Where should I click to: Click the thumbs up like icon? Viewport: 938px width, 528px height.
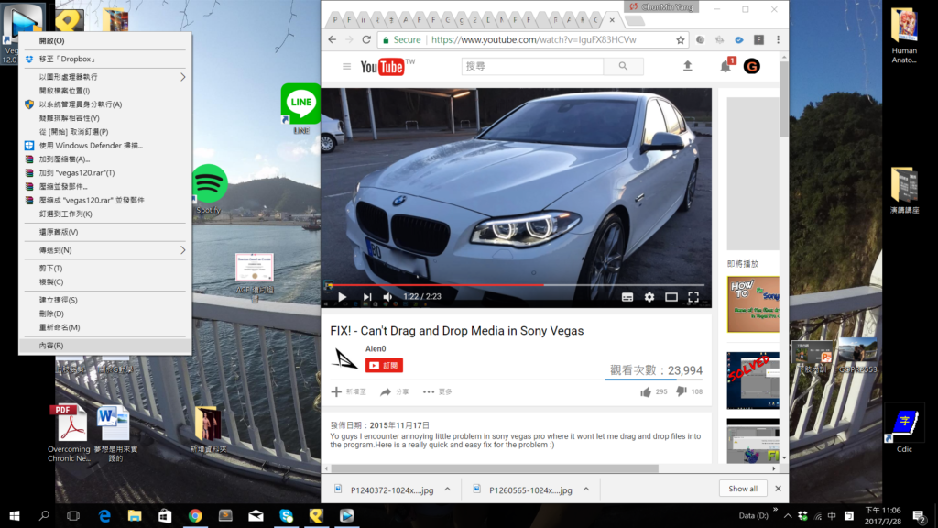(x=646, y=391)
